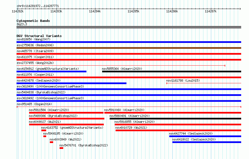Select the blue nsv6427744 variant bar
The image size is (249, 159).
coord(205,136)
